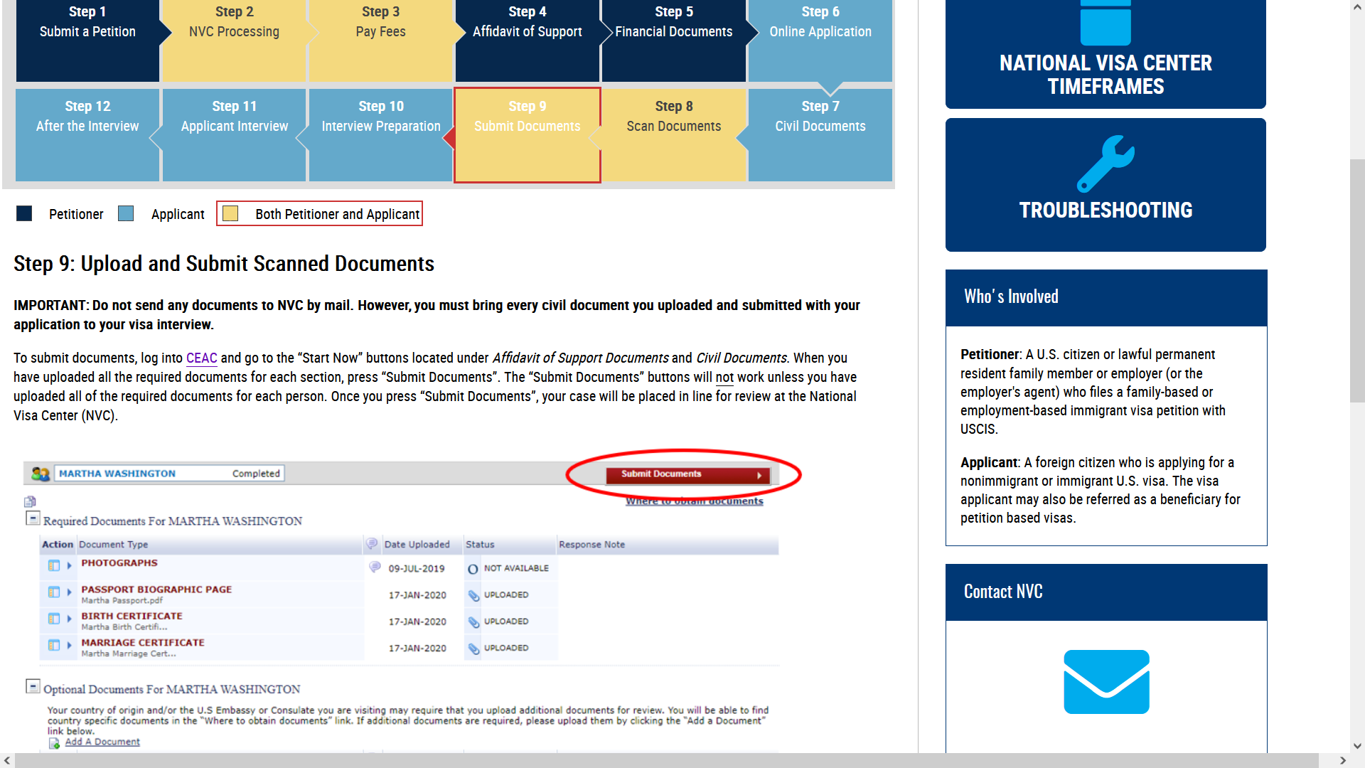The width and height of the screenshot is (1365, 768).
Task: Click the Troubleshooting wrench icon
Action: coord(1106,164)
